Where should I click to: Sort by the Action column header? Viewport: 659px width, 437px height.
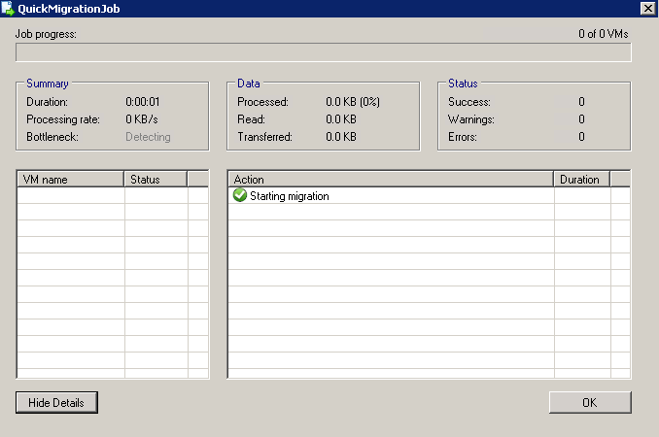point(391,180)
